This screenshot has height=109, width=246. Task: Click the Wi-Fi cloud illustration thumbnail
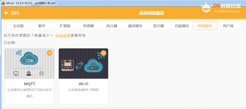tap(83, 63)
